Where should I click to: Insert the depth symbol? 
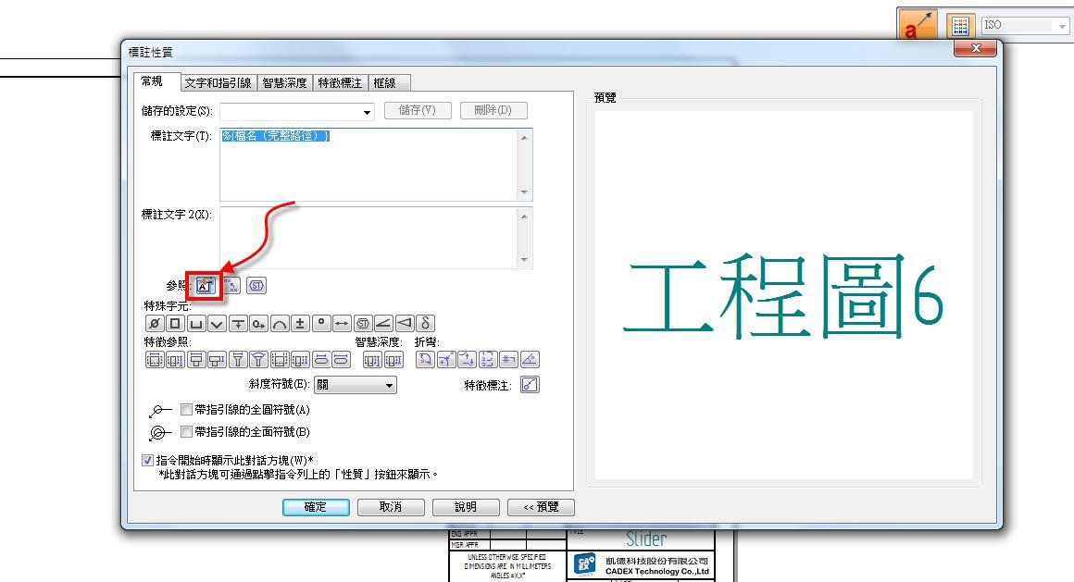(x=238, y=323)
